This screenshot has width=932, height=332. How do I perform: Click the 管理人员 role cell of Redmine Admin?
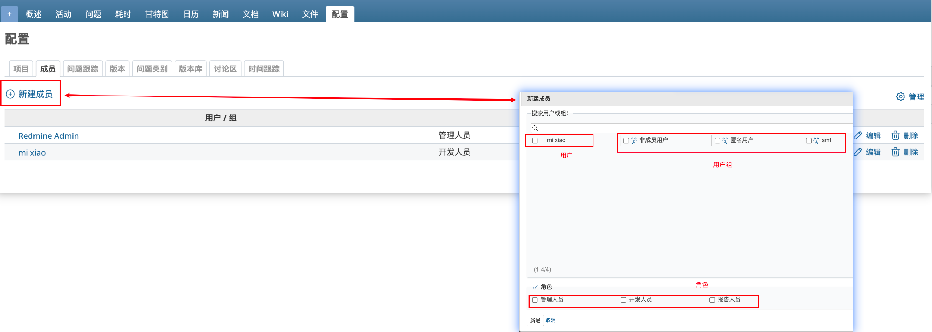click(454, 135)
